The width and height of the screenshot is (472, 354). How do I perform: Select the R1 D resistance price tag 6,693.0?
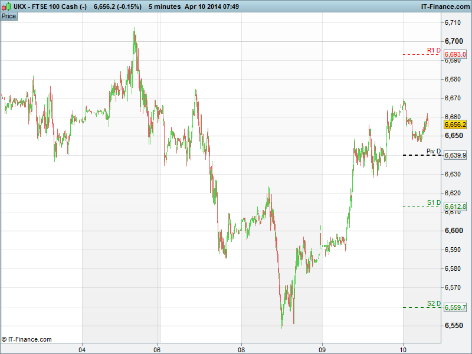pos(455,54)
